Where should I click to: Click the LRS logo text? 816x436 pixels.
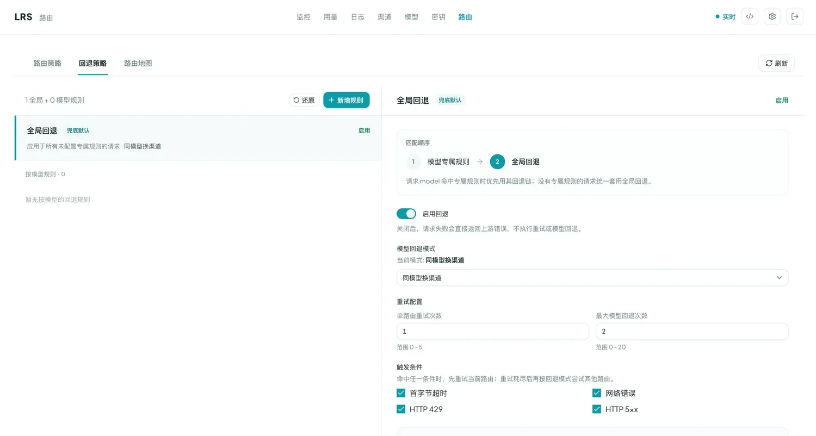tap(23, 17)
